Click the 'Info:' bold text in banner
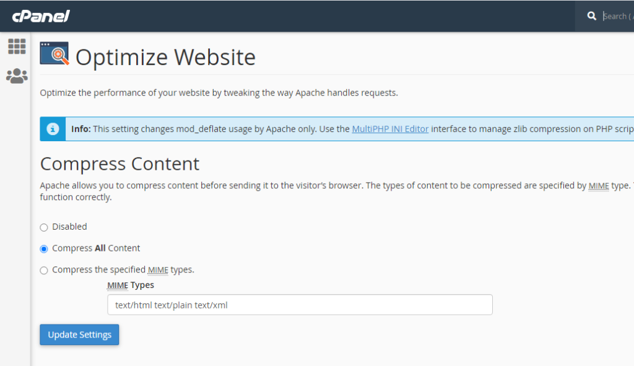 [80, 129]
